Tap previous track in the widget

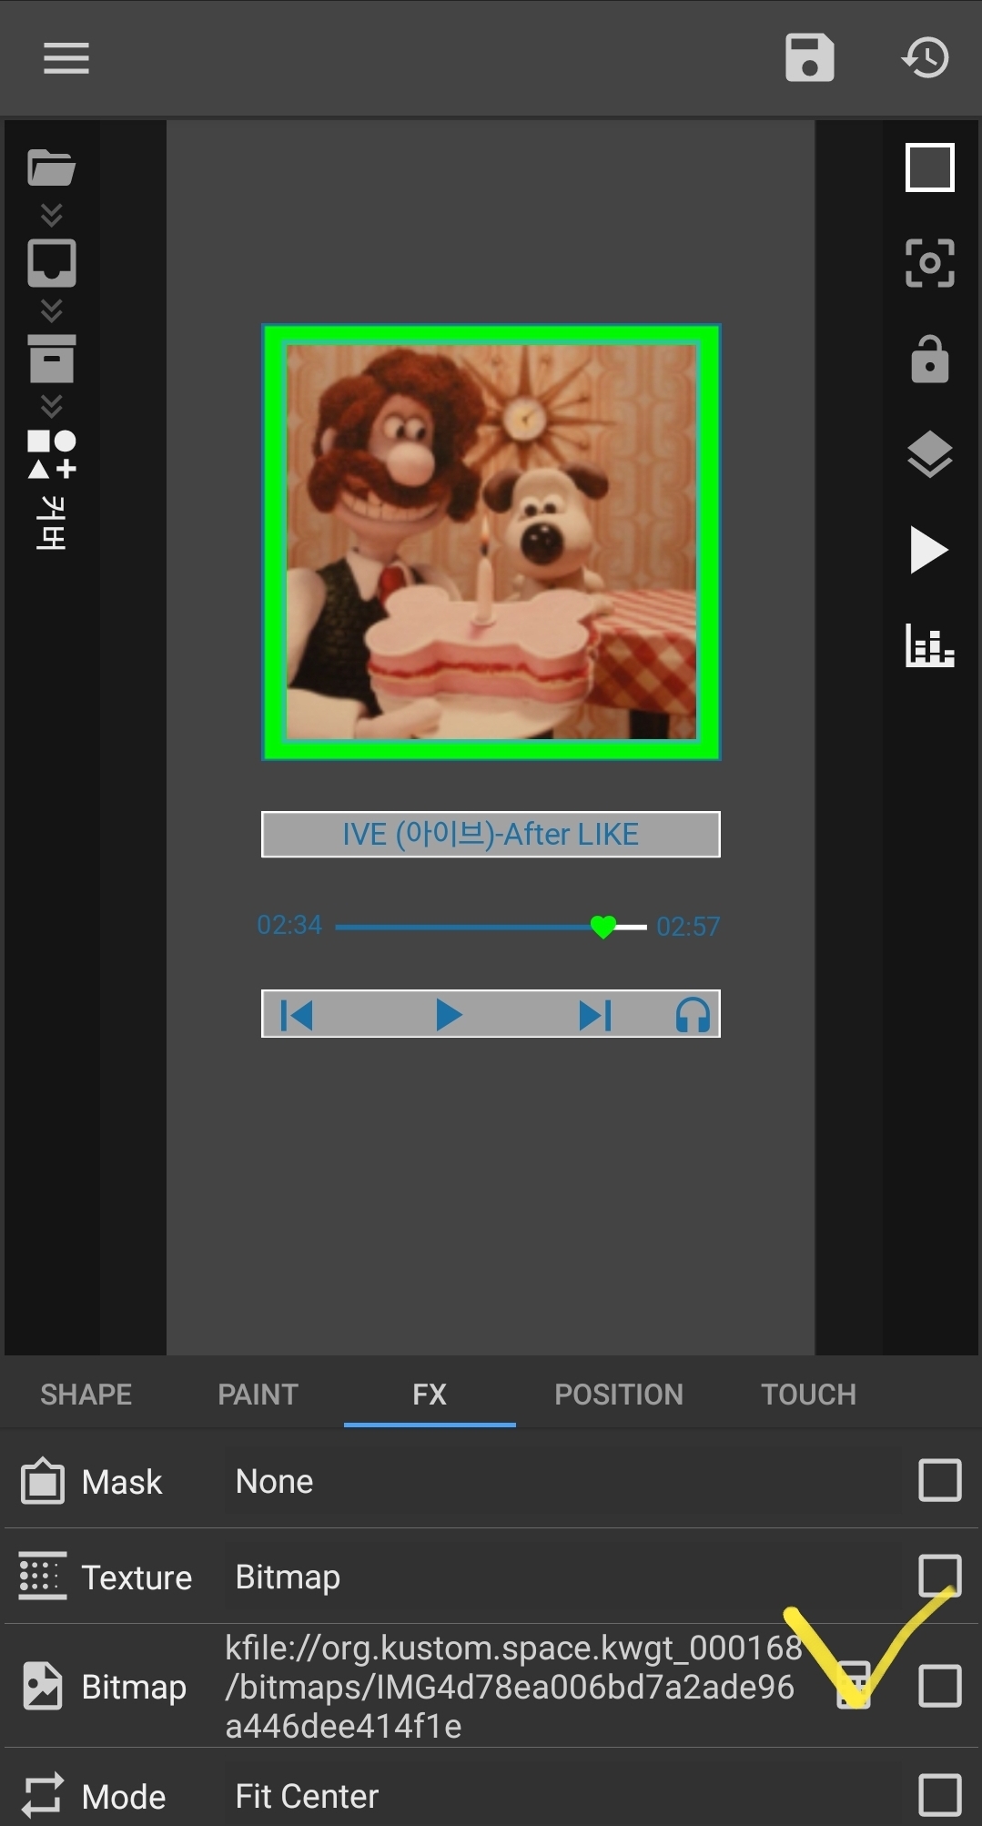(297, 1014)
